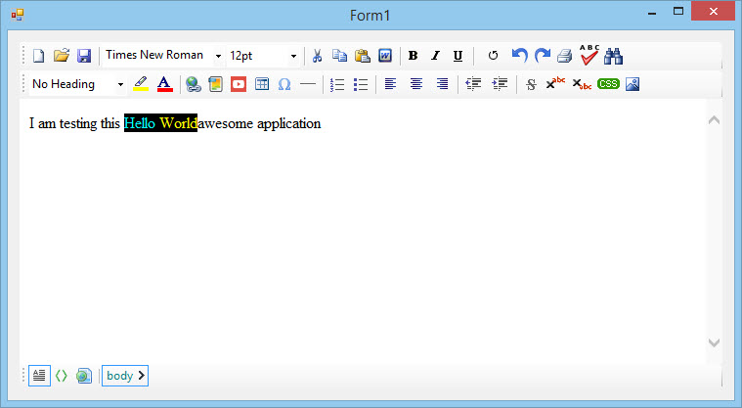This screenshot has height=408, width=742.
Task: Print document with printer icon
Action: point(564,56)
